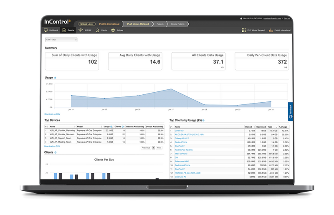Click the Jan 17 peak data point

(x=171, y=89)
